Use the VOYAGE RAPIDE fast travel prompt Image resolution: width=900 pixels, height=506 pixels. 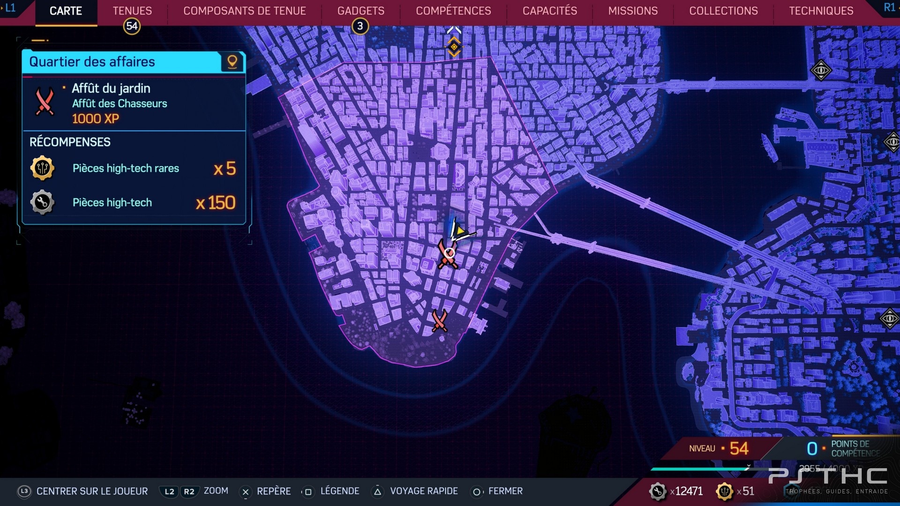tap(424, 491)
